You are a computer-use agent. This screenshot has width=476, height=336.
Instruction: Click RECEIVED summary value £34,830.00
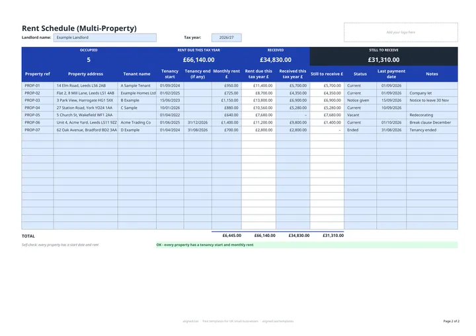[x=276, y=60]
